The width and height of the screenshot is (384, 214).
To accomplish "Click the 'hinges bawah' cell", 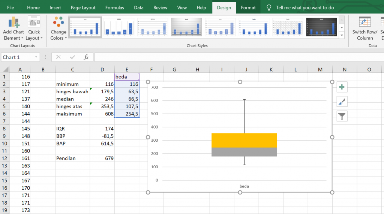I will [72, 91].
